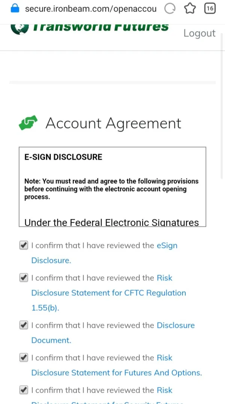Click the Account Agreement heading
225x404 pixels.
(113, 123)
